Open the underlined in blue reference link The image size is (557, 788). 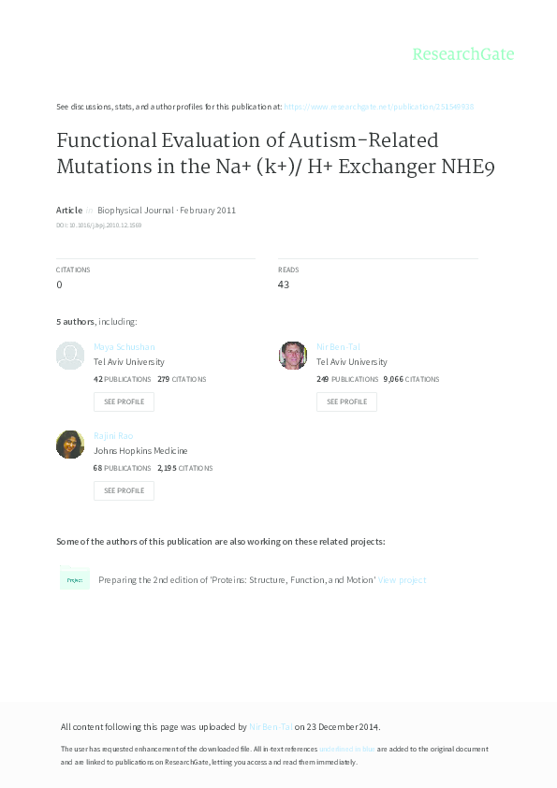345,749
